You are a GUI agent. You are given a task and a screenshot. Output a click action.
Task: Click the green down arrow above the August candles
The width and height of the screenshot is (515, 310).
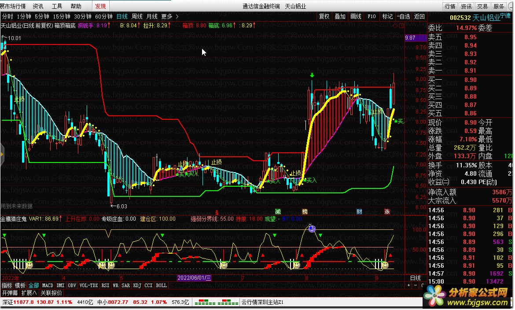pos(312,75)
